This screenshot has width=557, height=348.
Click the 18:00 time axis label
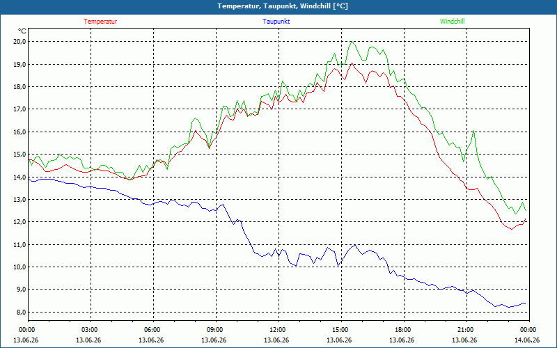402,330
